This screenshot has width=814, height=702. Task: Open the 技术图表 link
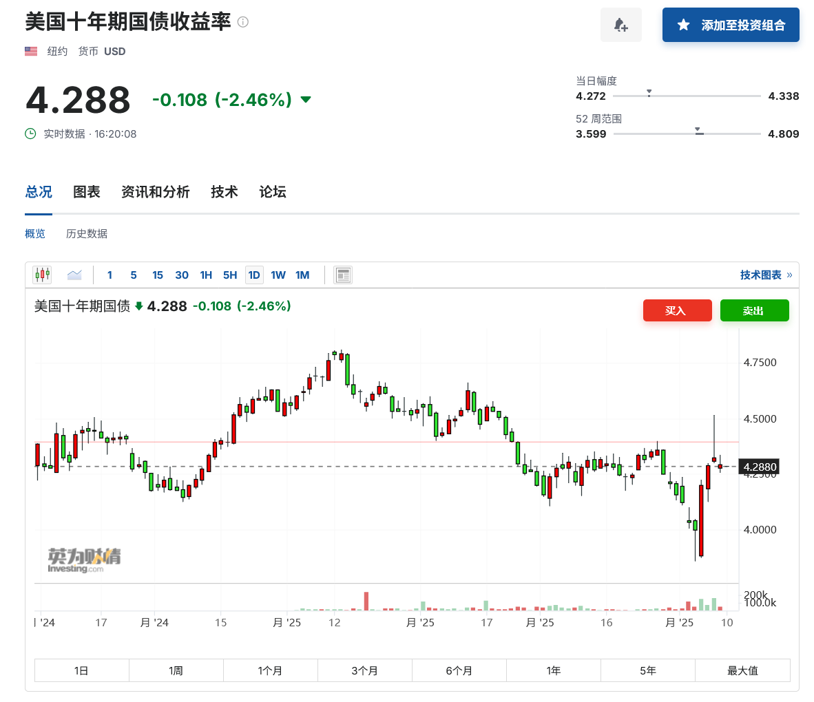coord(766,275)
